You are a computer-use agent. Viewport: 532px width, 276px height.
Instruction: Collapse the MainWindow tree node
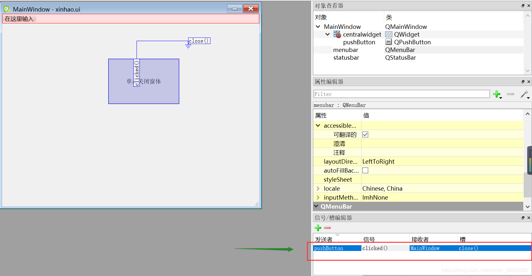[x=318, y=27]
